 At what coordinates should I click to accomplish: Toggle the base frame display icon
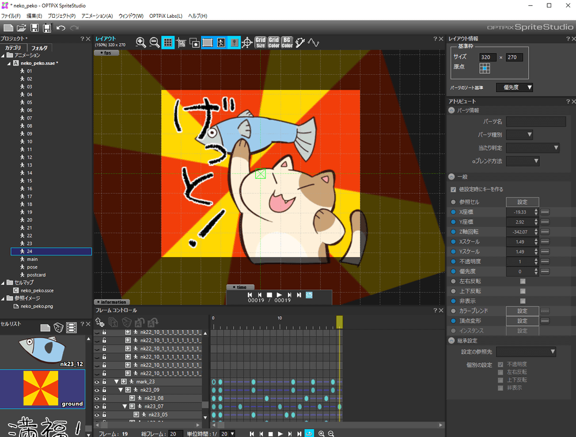coord(207,43)
